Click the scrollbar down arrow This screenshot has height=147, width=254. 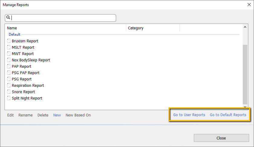[245, 107]
